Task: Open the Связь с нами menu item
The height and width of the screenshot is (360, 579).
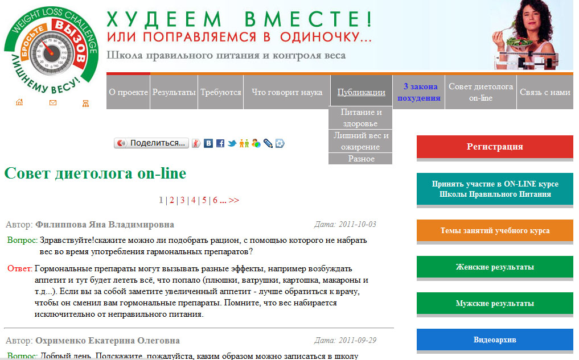Action: [545, 92]
